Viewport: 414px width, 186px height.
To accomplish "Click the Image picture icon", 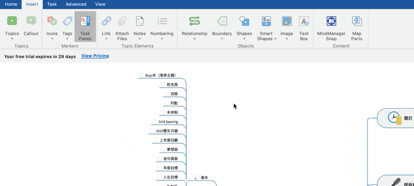I will click(x=287, y=21).
